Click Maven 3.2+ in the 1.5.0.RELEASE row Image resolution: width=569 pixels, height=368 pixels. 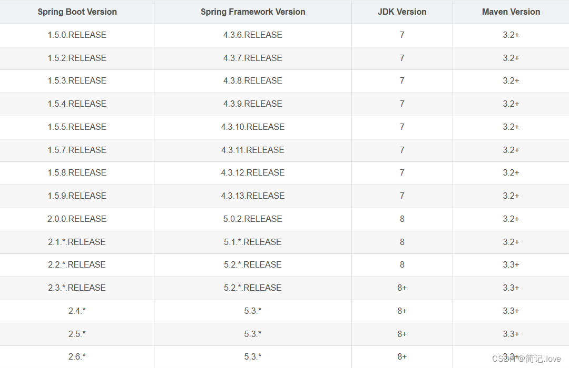pos(511,35)
